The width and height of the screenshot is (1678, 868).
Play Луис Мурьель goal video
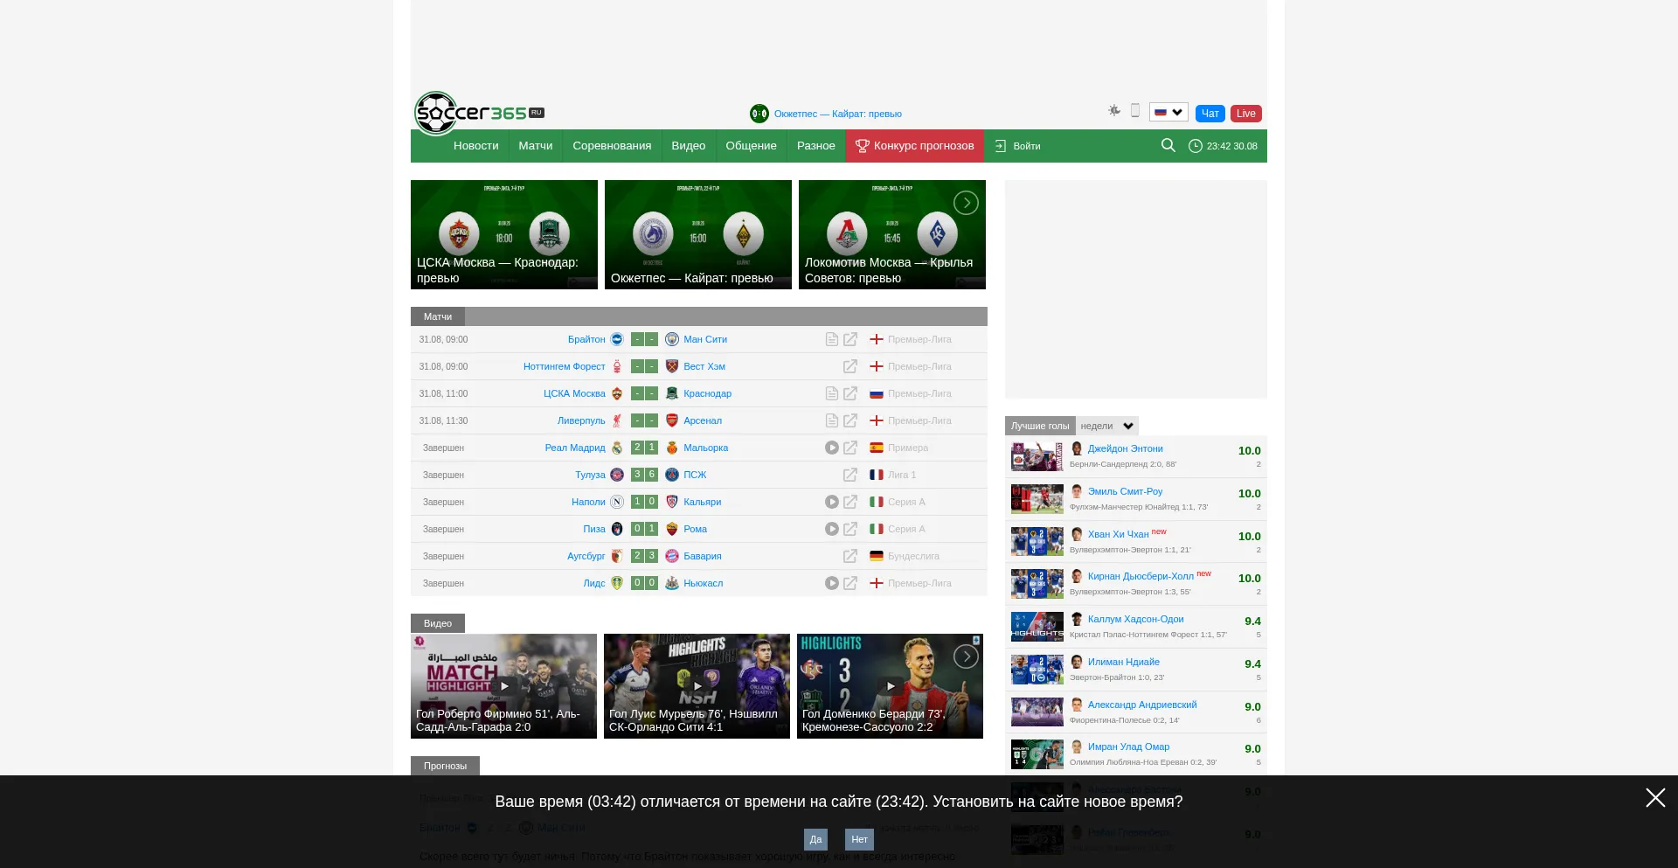point(697,686)
